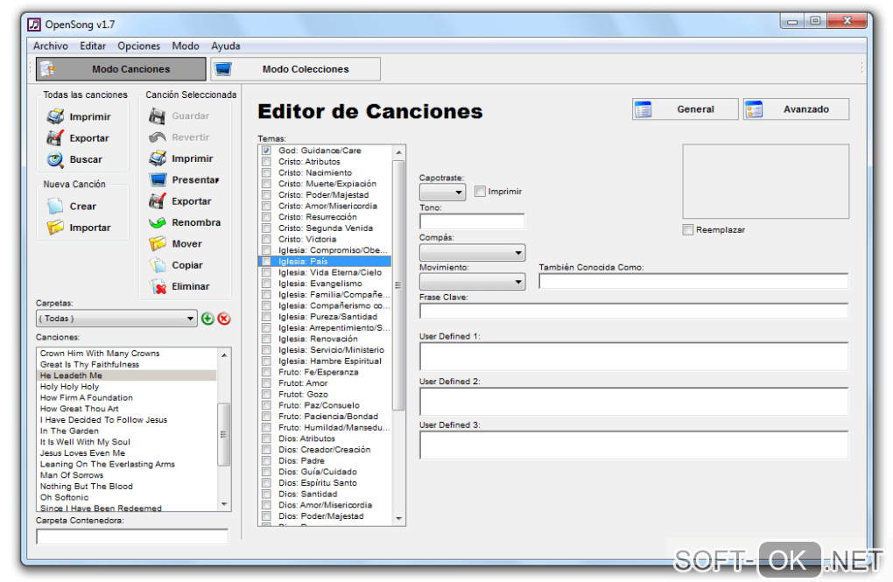Click the Imprimir icon under Canción Seleccionada
This screenshot has height=582, width=893.
(x=158, y=158)
